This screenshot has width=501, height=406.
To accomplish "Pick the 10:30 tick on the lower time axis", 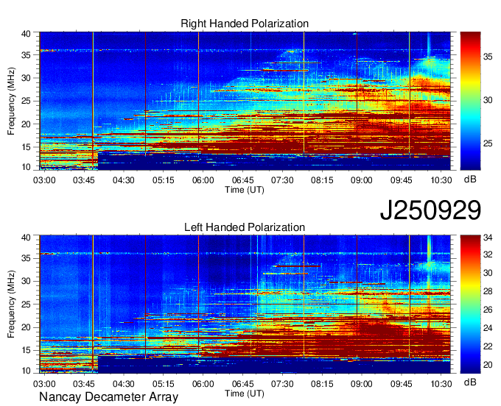I will pyautogui.click(x=441, y=384).
